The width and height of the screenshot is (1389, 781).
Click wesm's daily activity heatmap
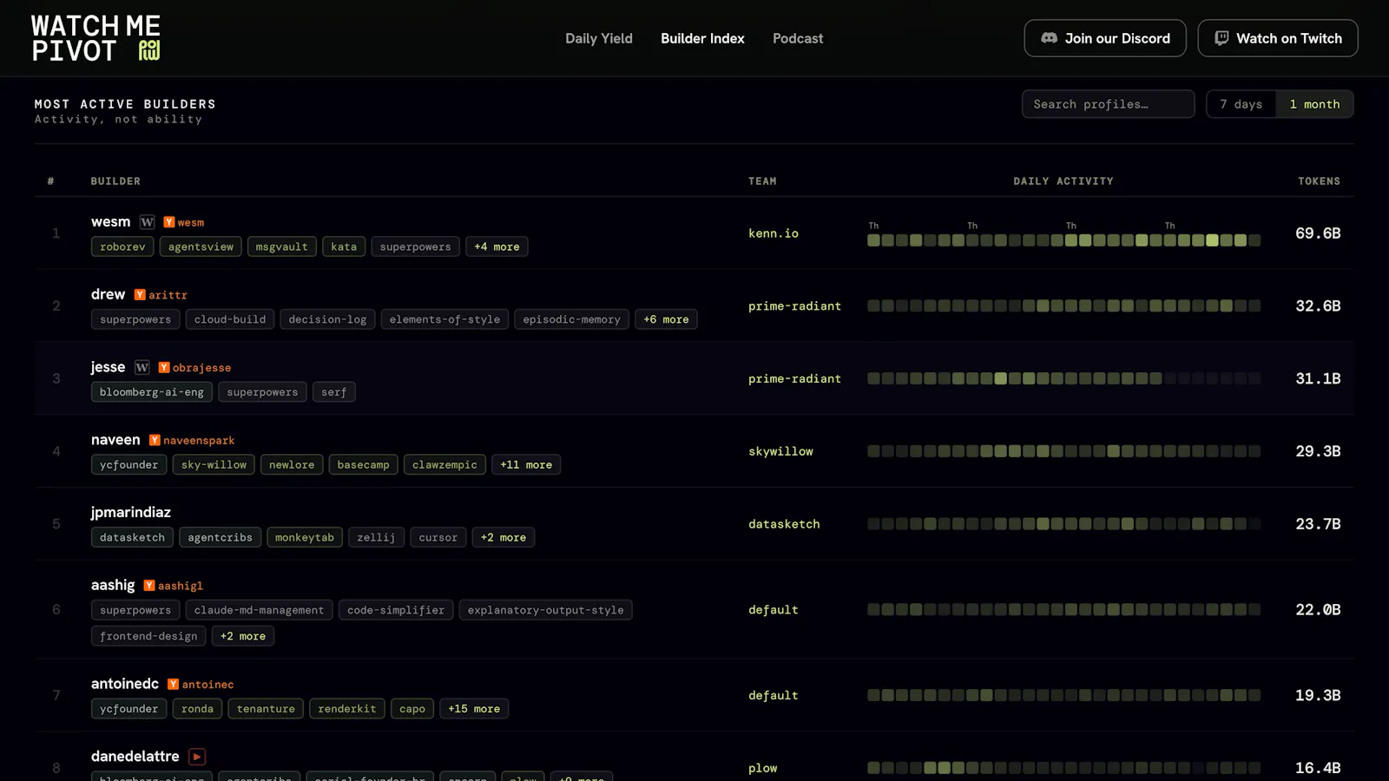click(1063, 240)
